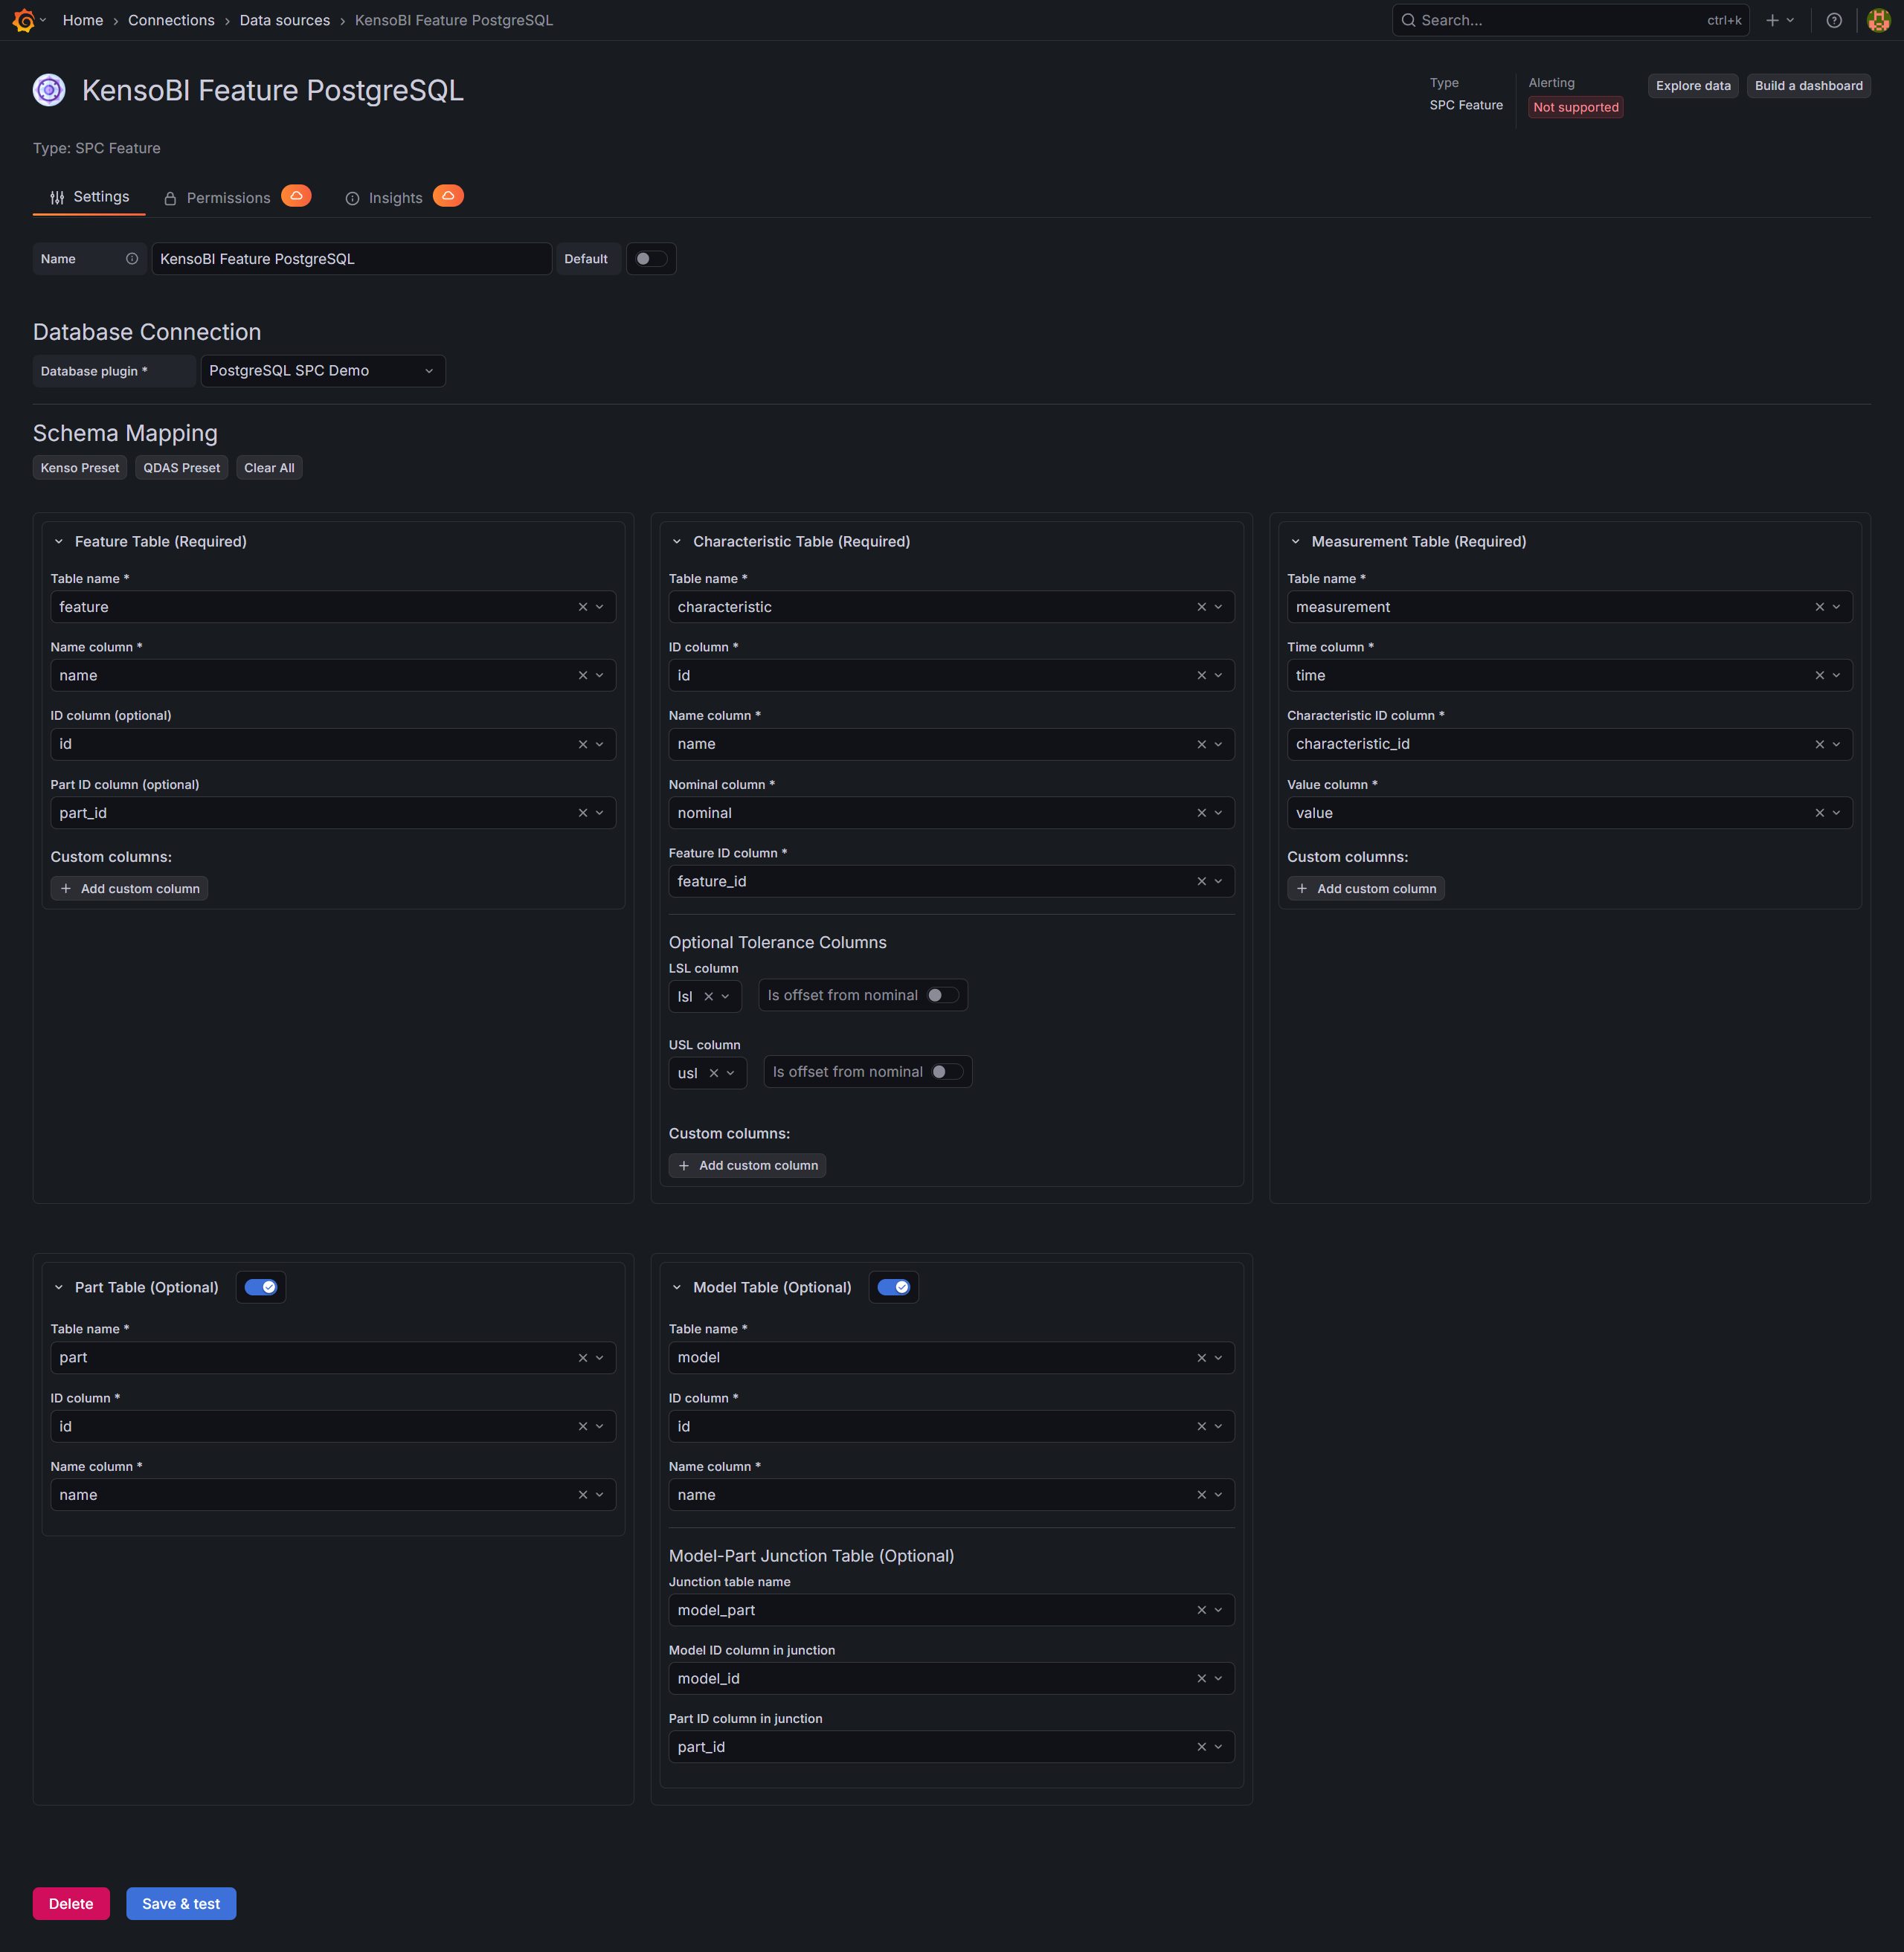Screen dimensions: 1904x1952
Task: Click the cloud badge next to Permissions
Action: pos(296,196)
